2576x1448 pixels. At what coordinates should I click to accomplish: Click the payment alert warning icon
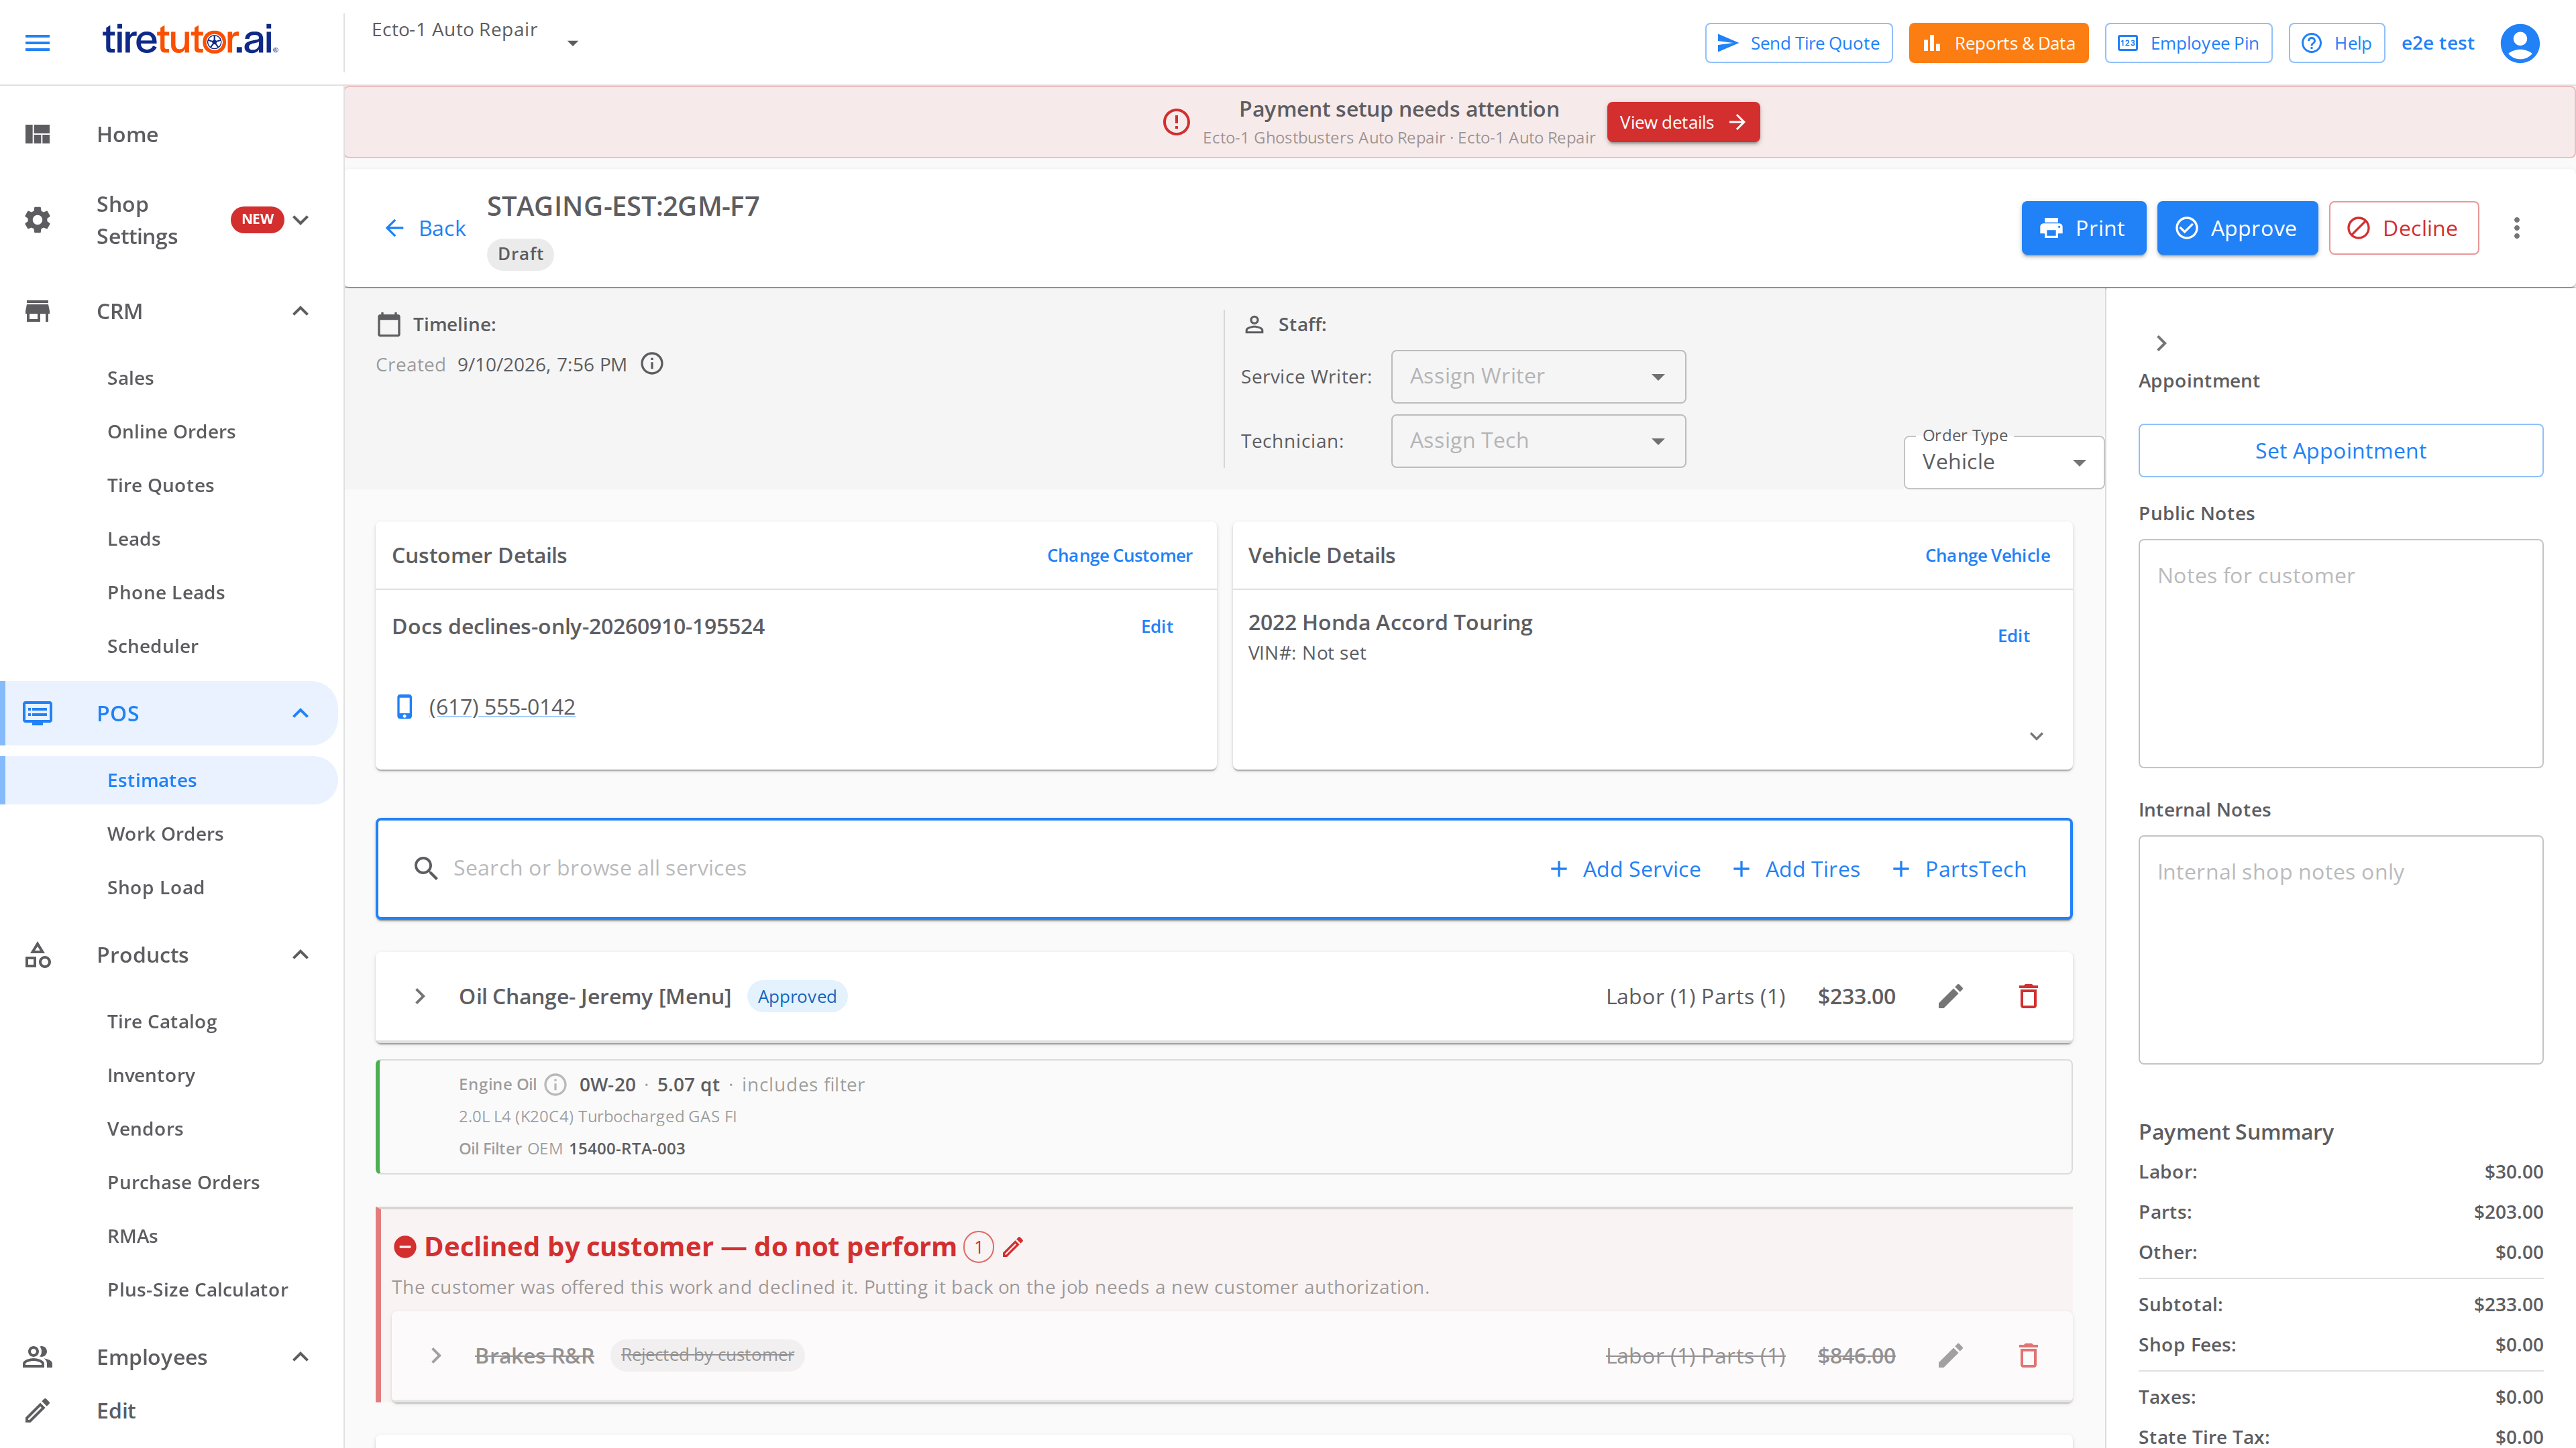(1176, 122)
